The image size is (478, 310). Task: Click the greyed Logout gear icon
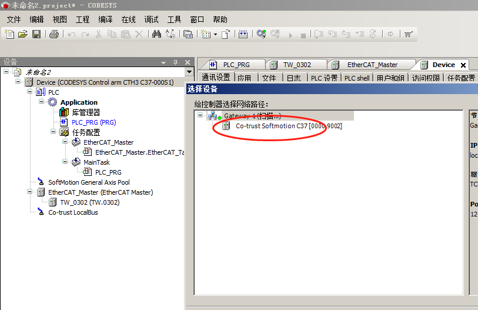point(275,34)
